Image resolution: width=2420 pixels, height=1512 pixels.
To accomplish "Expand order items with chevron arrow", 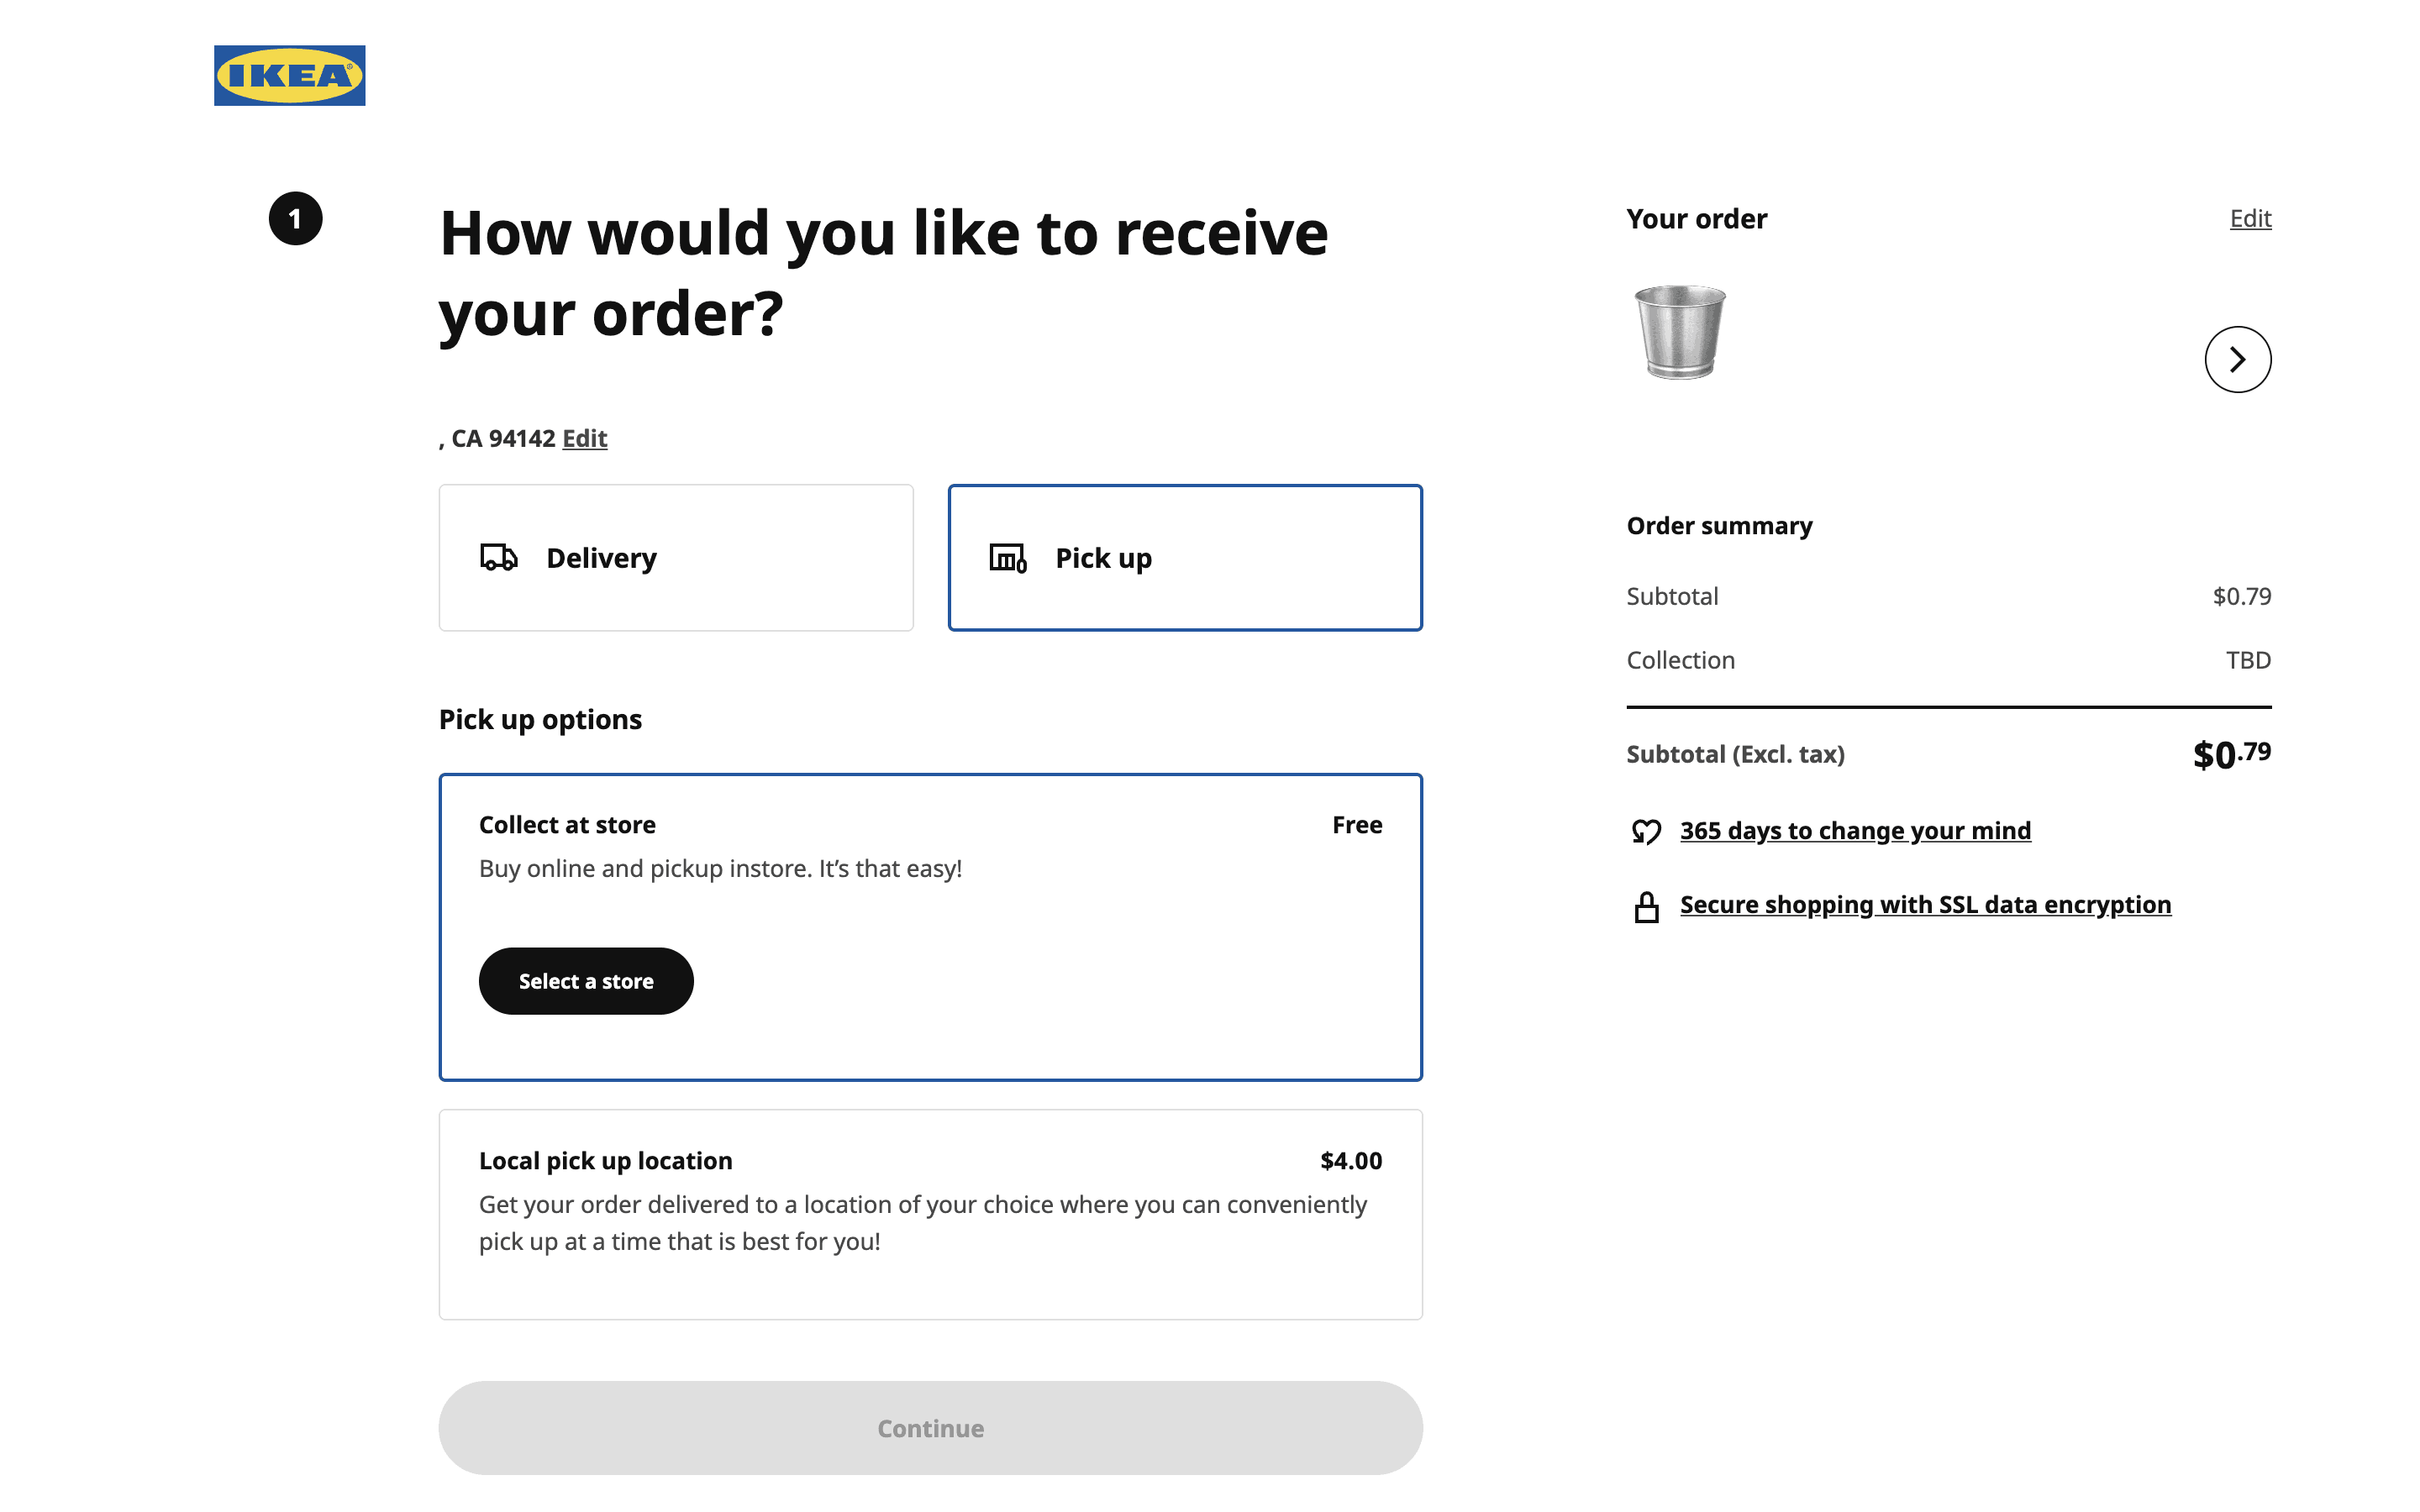I will click(x=2237, y=359).
